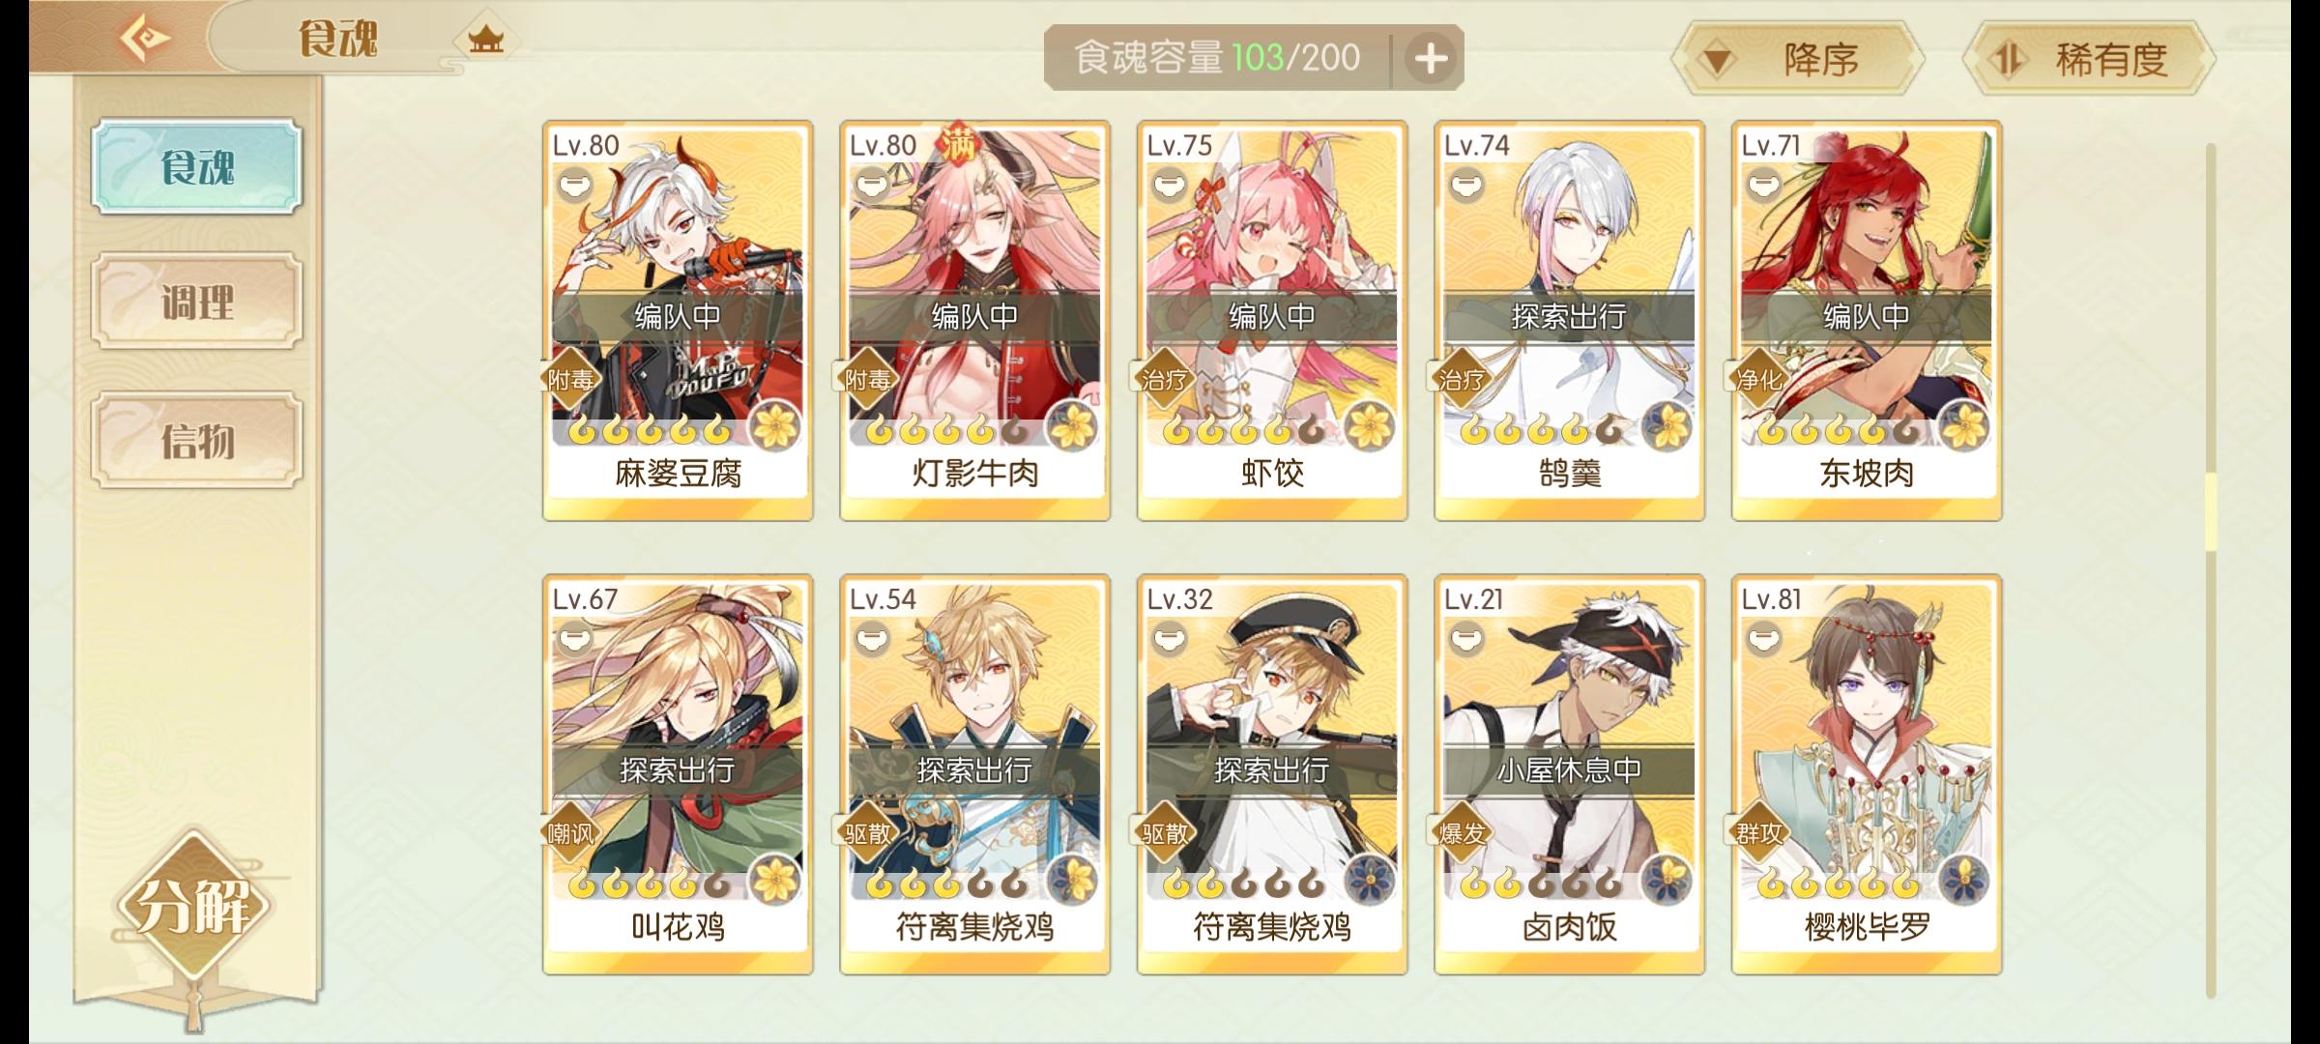The width and height of the screenshot is (2320, 1044).
Task: Click the dark flower badge on 卤肉饭
Action: pyautogui.click(x=1667, y=879)
